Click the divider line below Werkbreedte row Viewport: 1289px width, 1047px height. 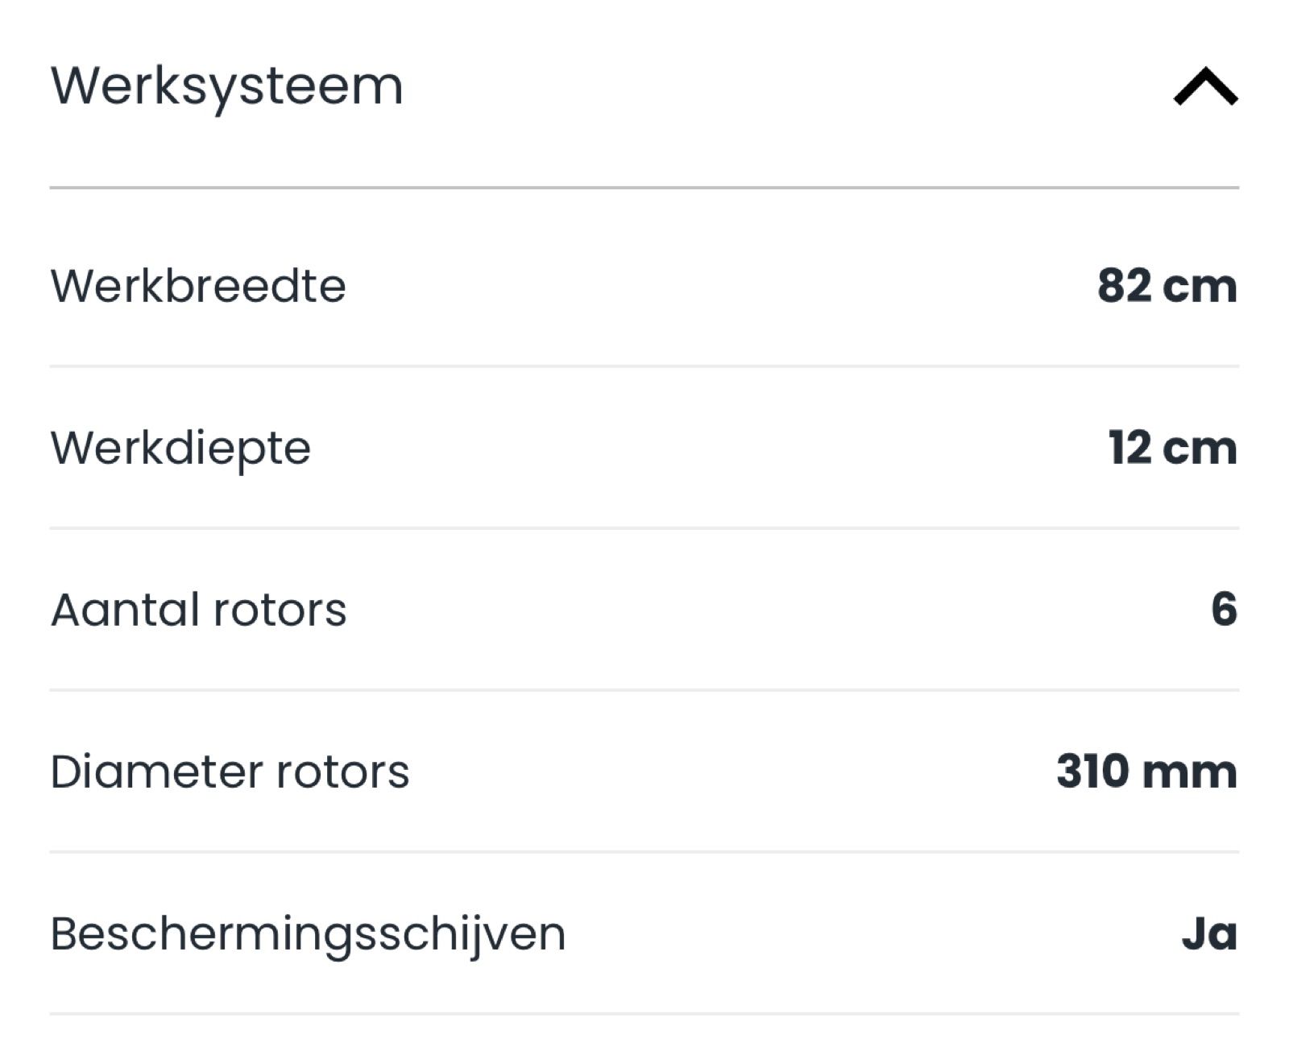click(644, 366)
